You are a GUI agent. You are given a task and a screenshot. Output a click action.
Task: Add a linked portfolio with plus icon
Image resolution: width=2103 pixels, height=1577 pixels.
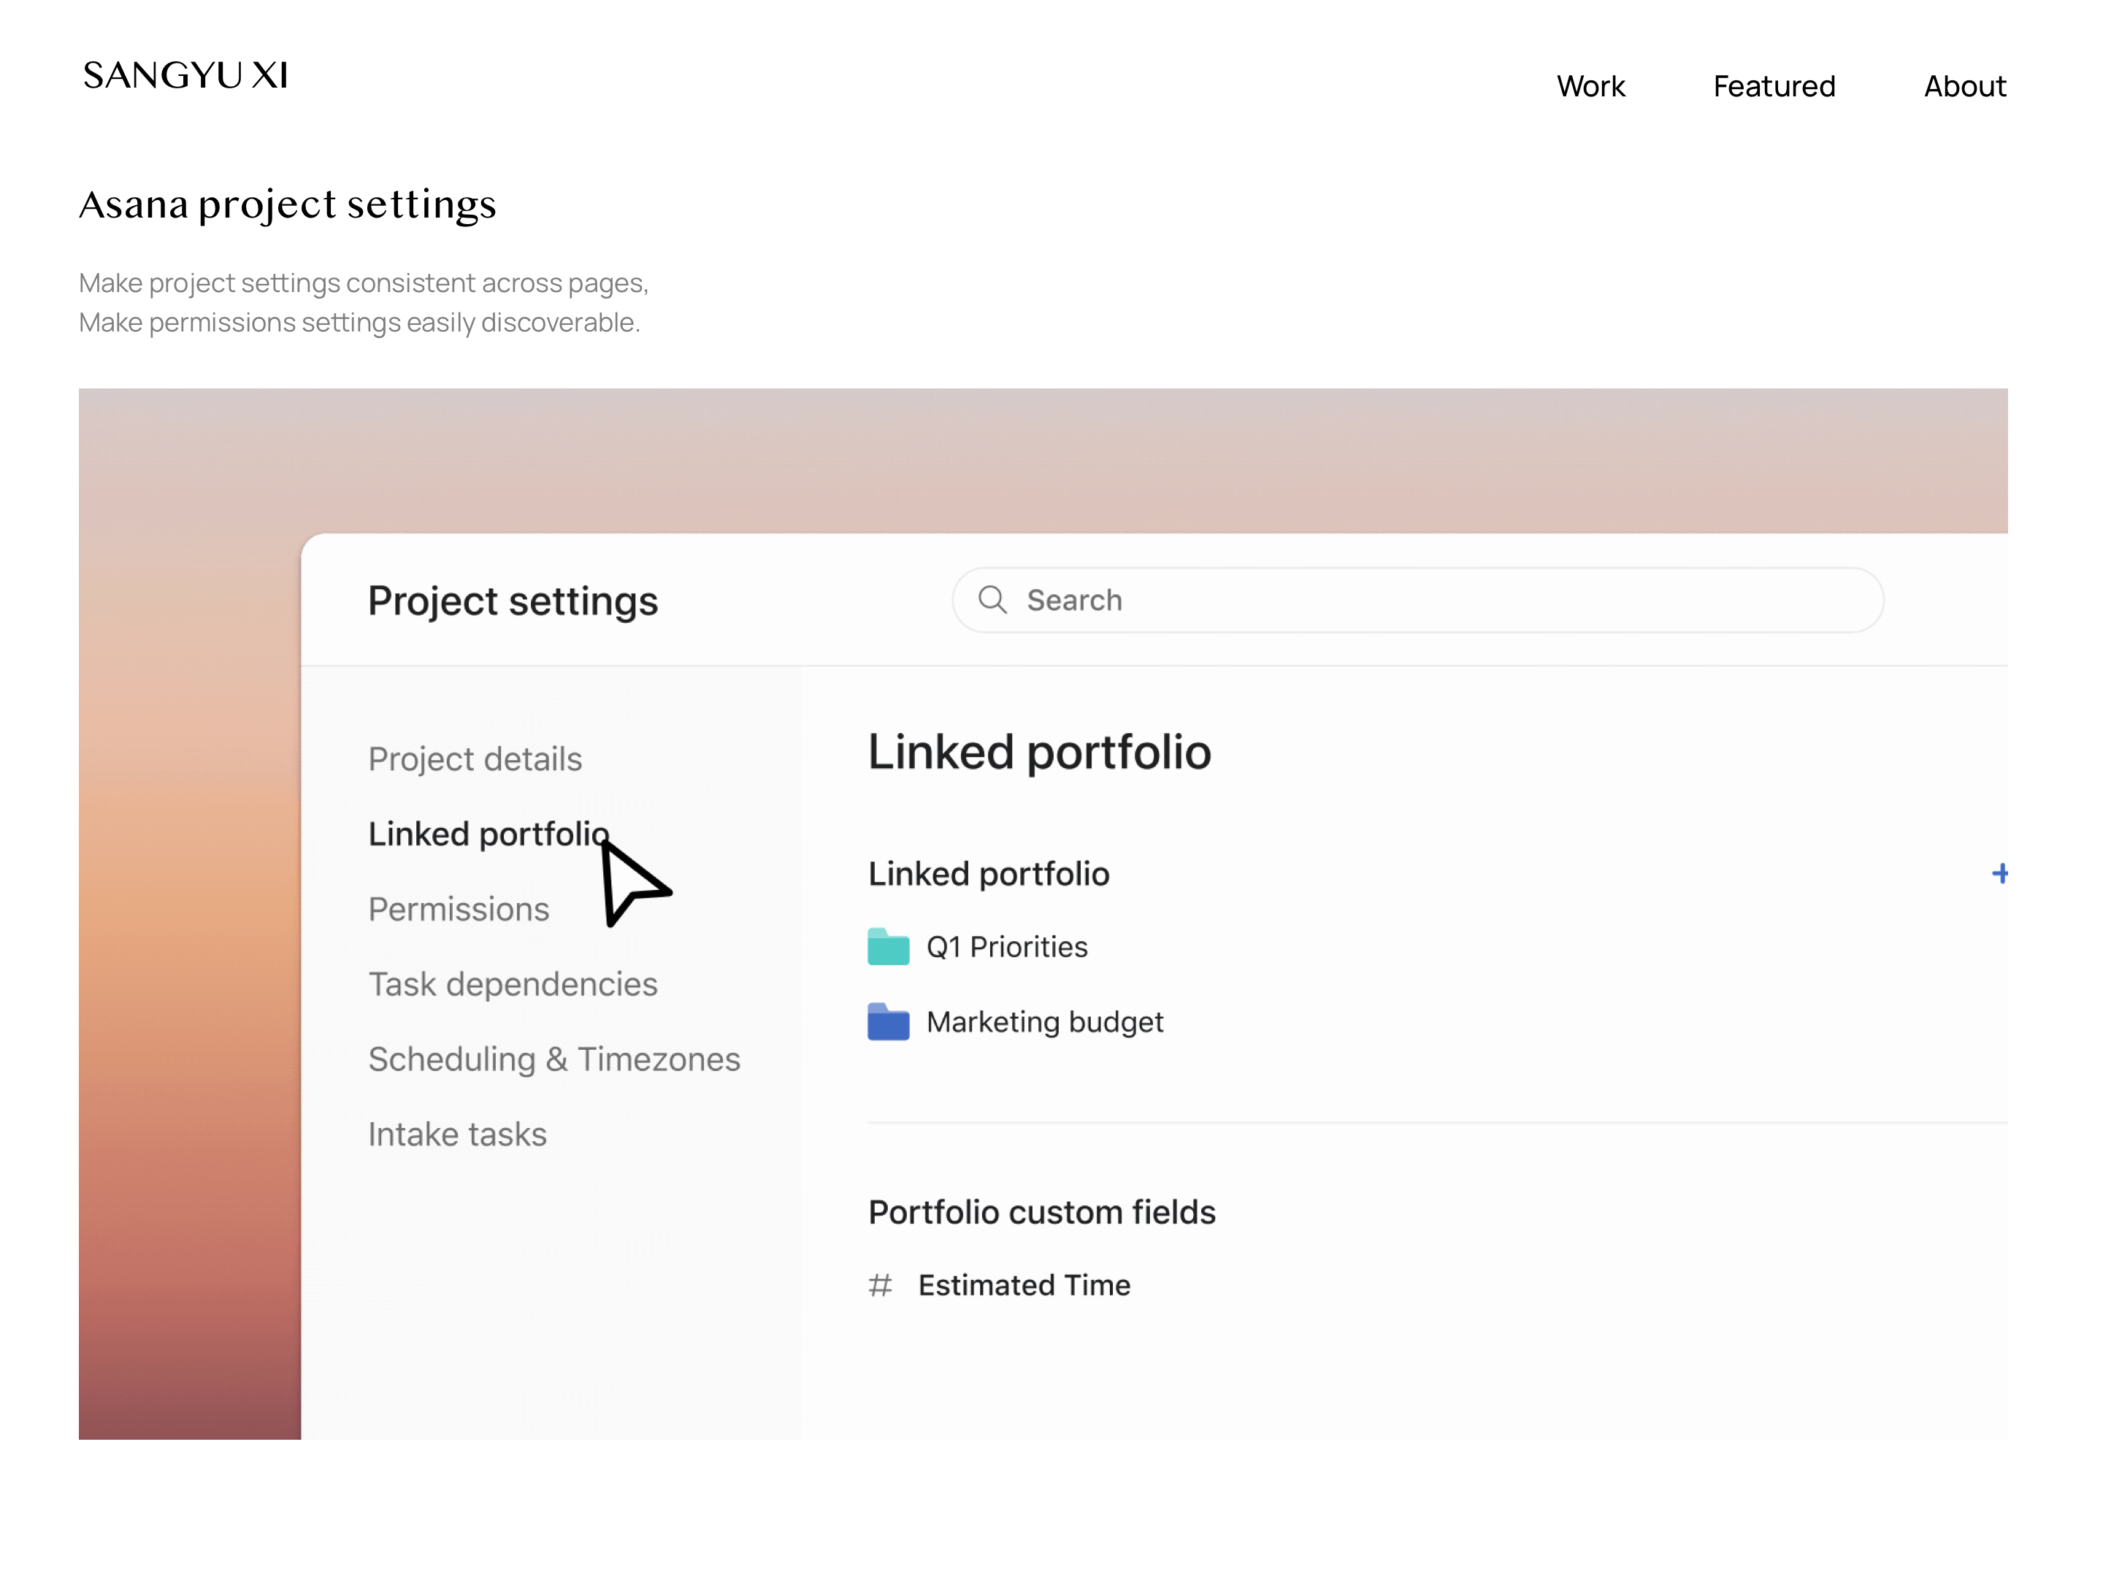point(1999,874)
